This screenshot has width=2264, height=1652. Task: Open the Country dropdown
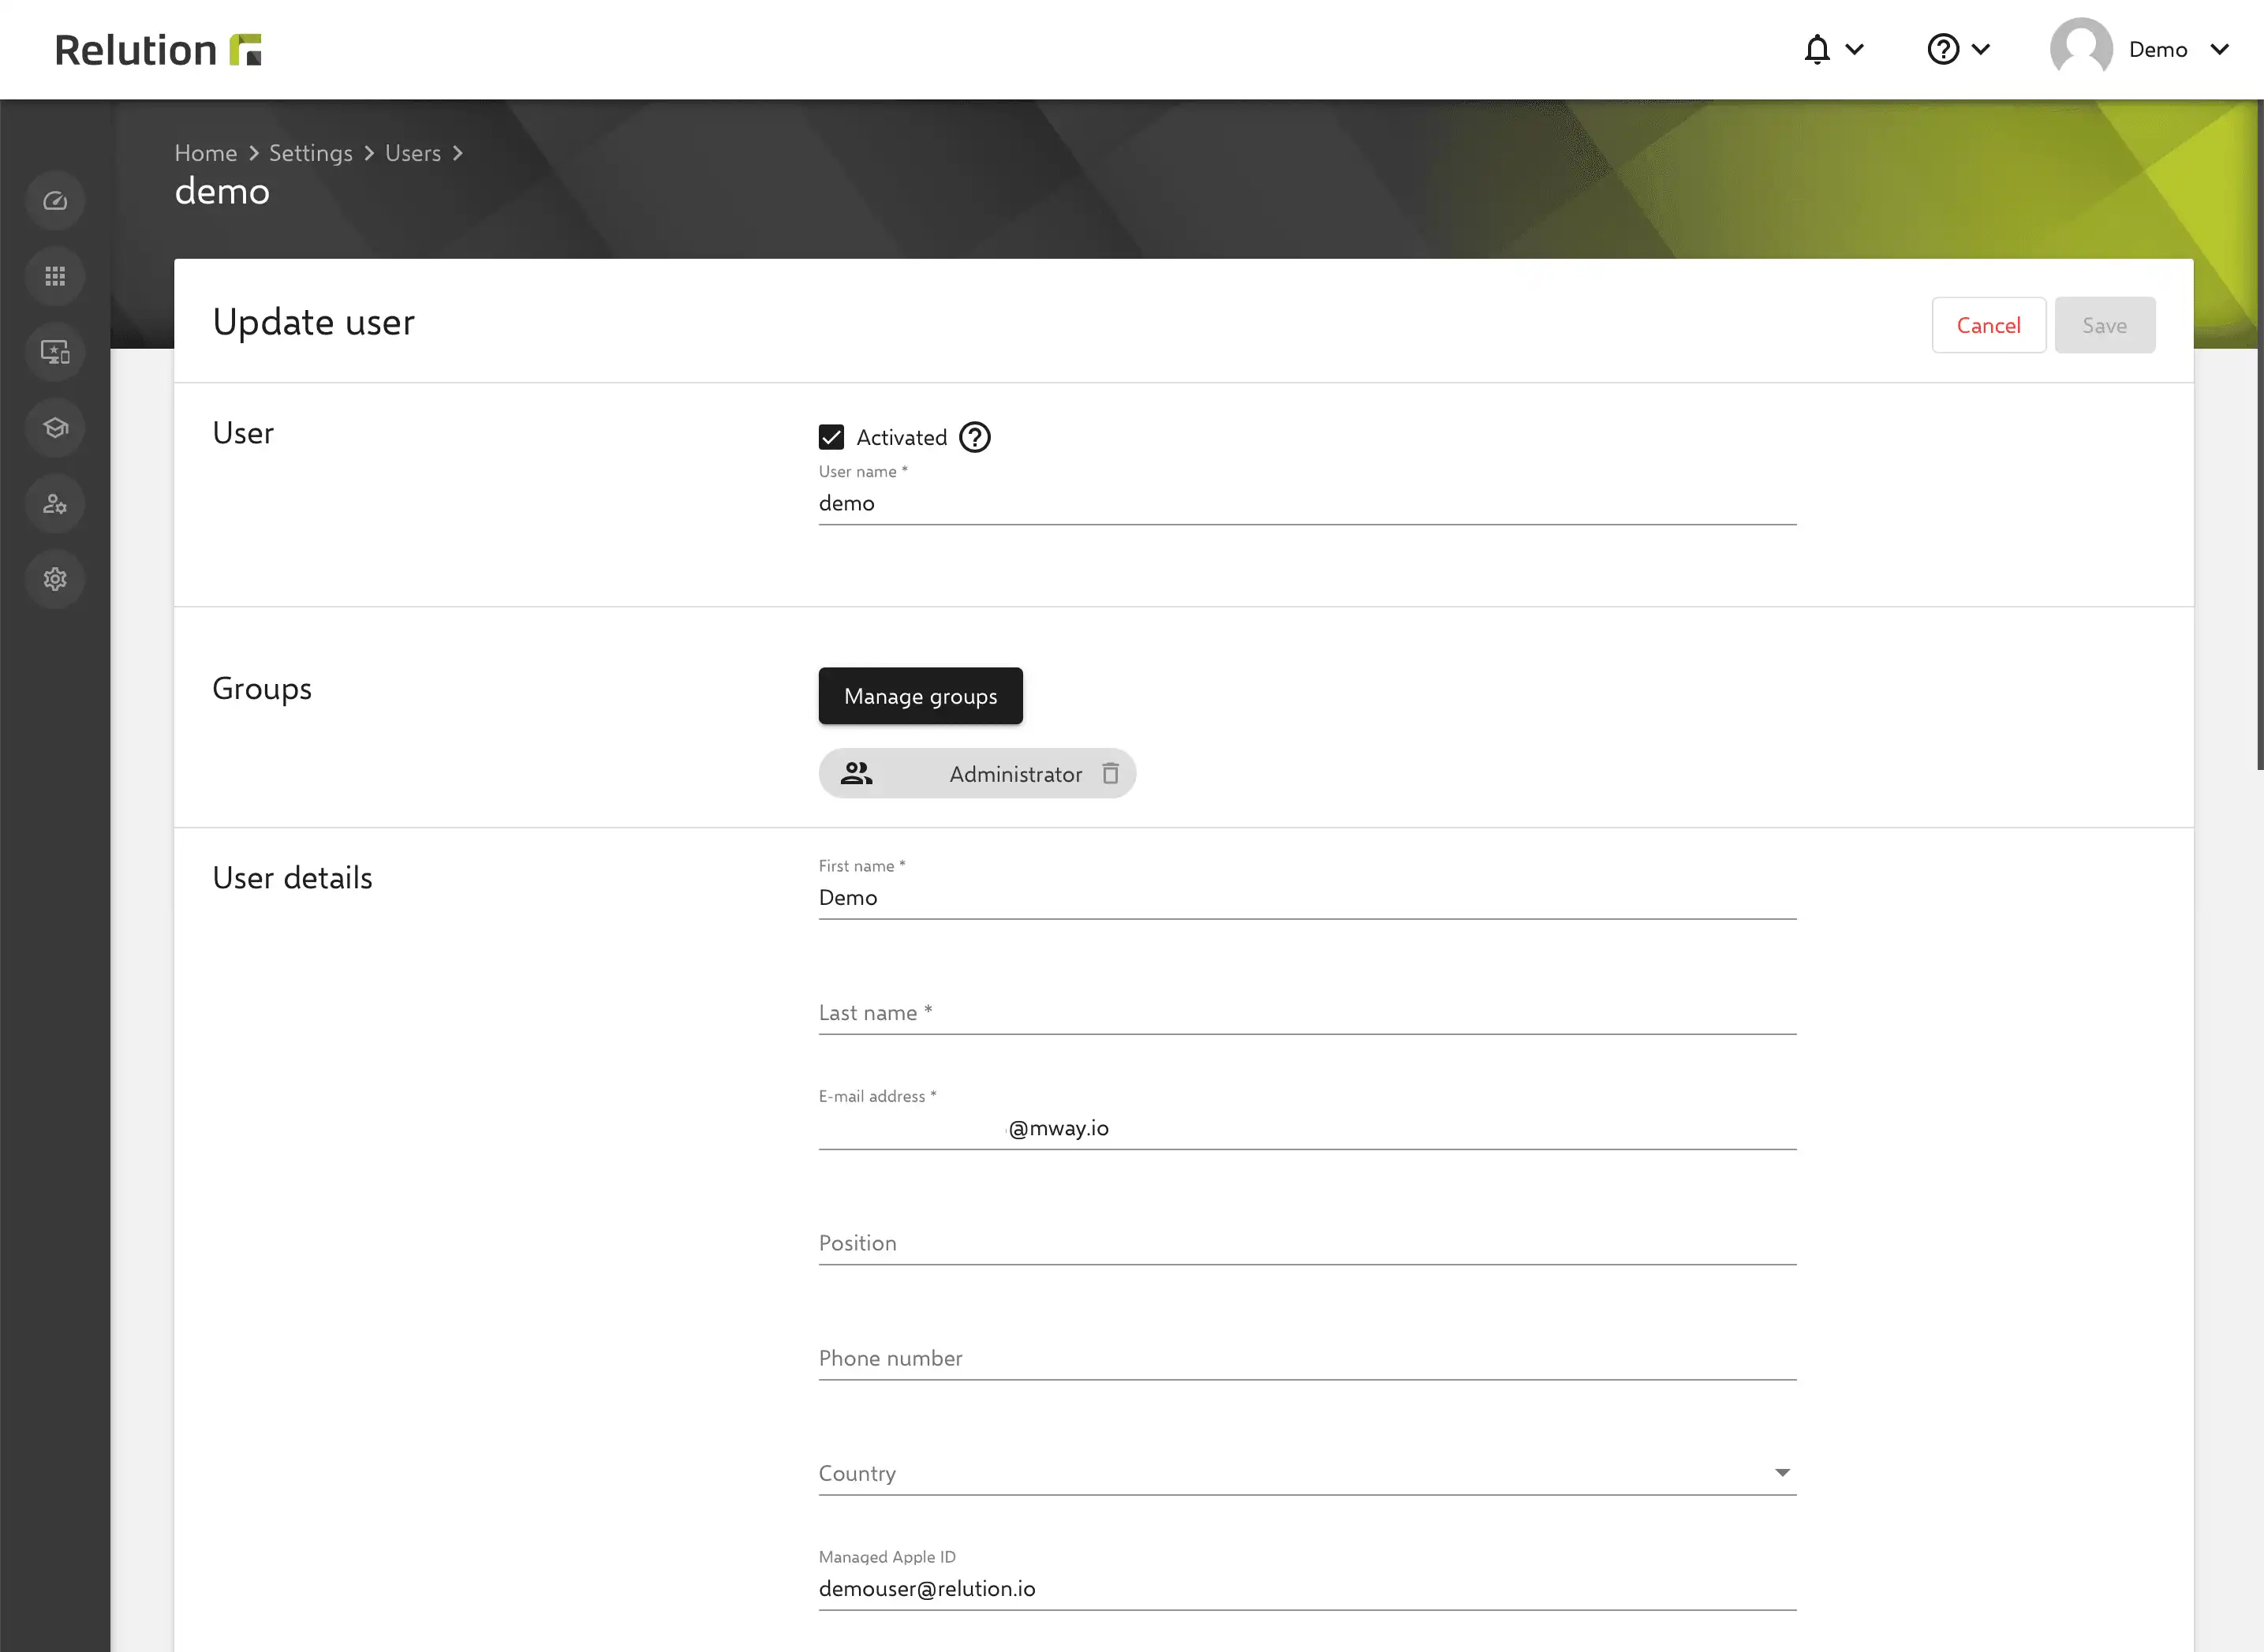(x=1307, y=1472)
